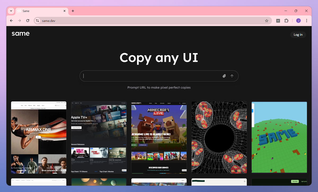Image resolution: width=318 pixels, height=192 pixels.
Task: Click the Log in button
Action: (298, 35)
